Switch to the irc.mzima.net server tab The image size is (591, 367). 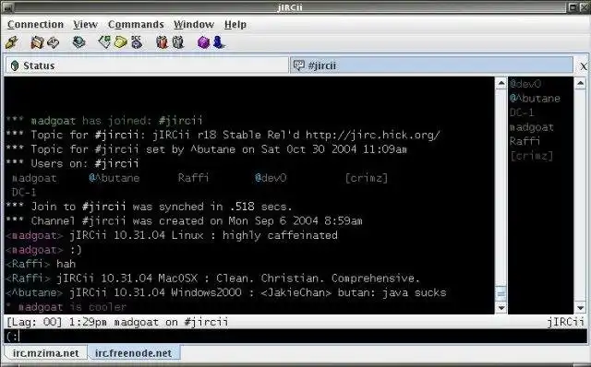pos(45,353)
